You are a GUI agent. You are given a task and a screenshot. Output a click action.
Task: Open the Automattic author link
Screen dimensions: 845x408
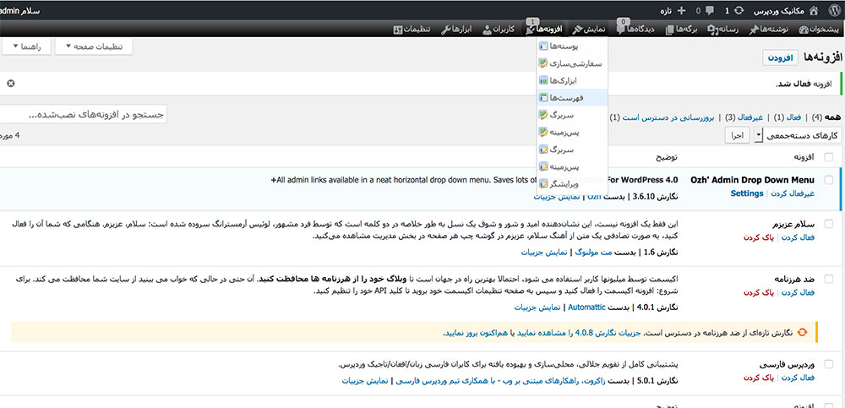click(586, 307)
